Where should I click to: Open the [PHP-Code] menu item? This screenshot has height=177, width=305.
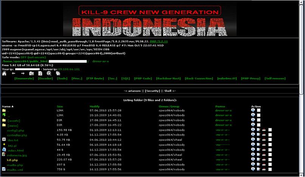click(x=143, y=78)
